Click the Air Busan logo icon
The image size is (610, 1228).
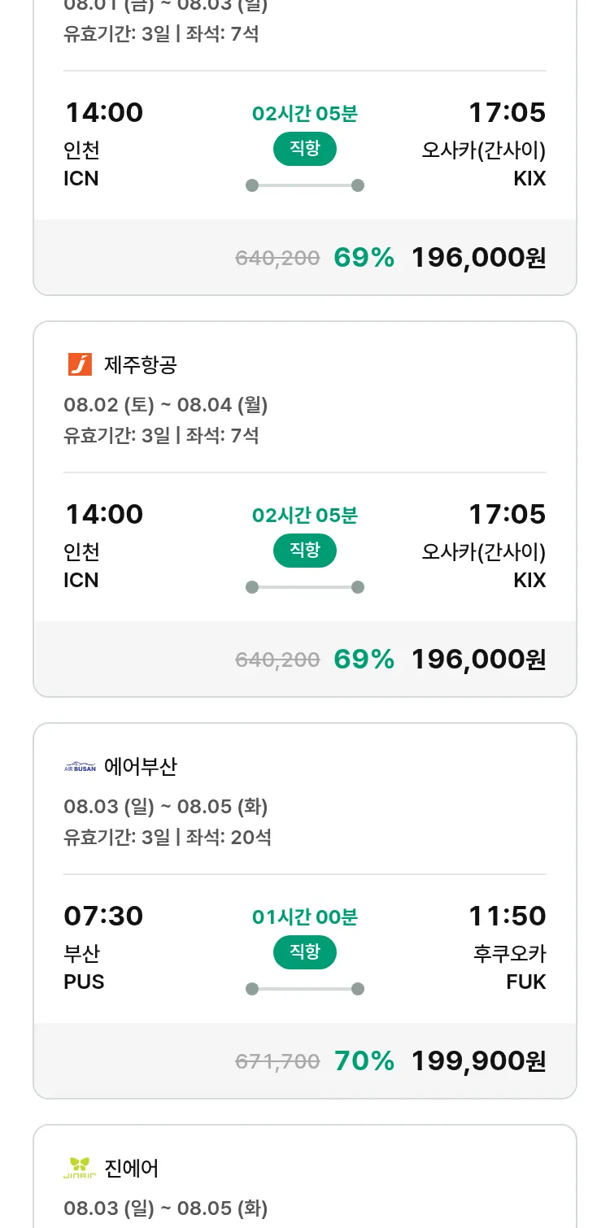(x=80, y=767)
